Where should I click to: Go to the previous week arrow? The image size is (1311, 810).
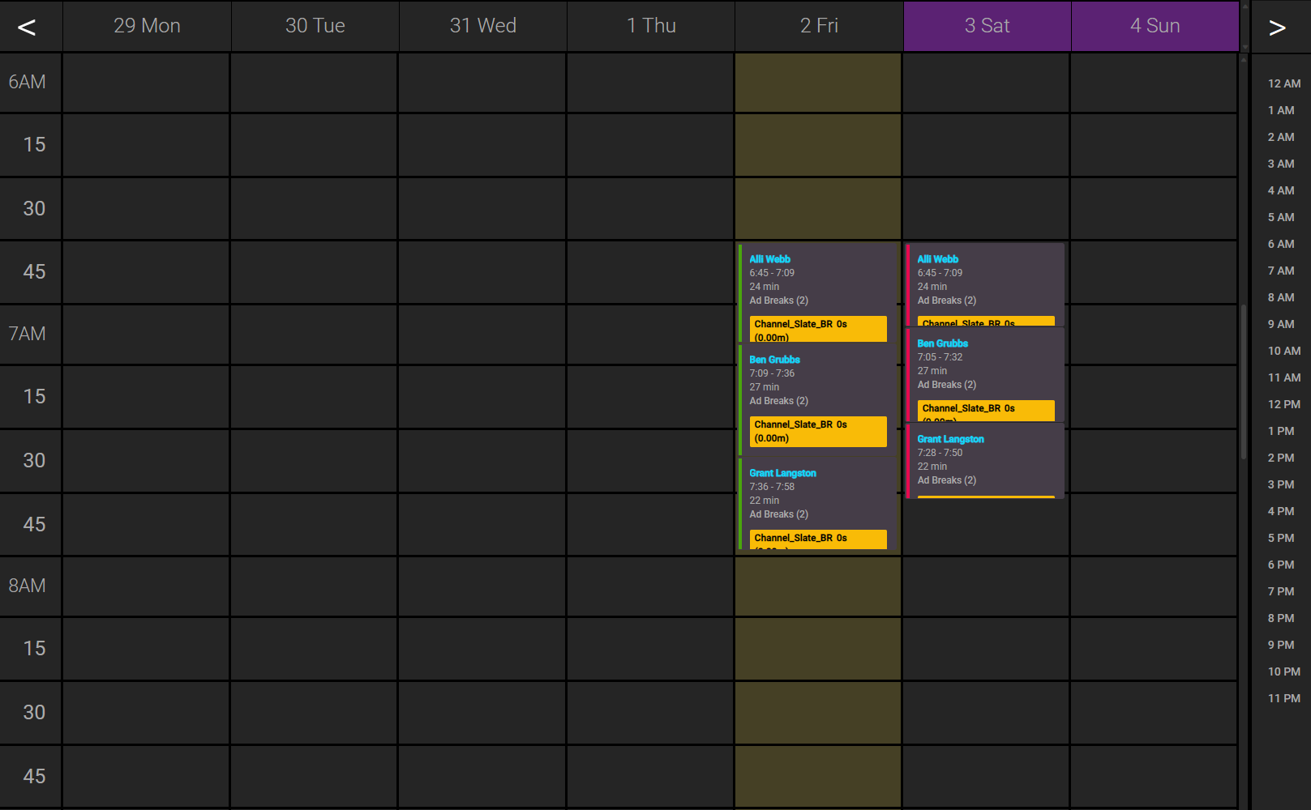(x=28, y=28)
